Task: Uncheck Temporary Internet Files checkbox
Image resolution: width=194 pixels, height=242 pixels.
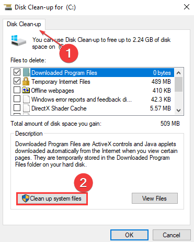Action: [17, 81]
